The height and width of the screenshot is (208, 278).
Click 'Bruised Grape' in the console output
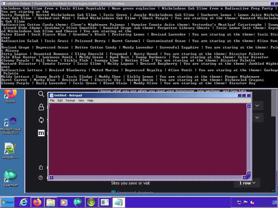(x=15, y=47)
